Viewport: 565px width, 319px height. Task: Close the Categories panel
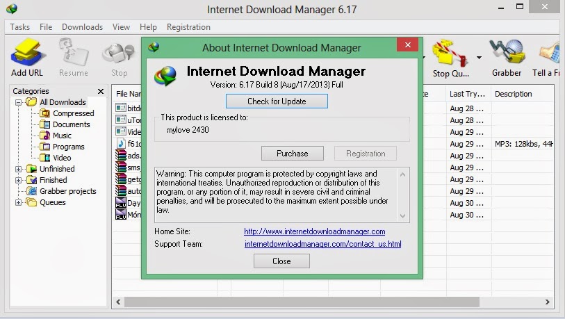[x=101, y=91]
